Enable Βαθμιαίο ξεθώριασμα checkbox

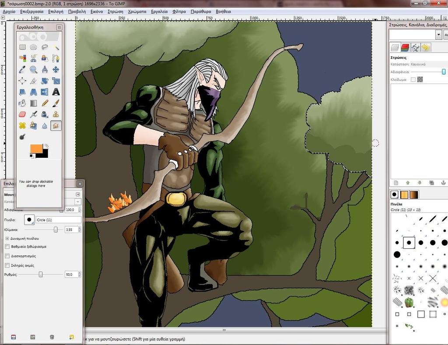click(x=7, y=247)
